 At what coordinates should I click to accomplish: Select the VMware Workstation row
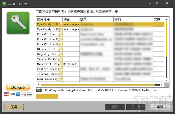[x=100, y=59]
